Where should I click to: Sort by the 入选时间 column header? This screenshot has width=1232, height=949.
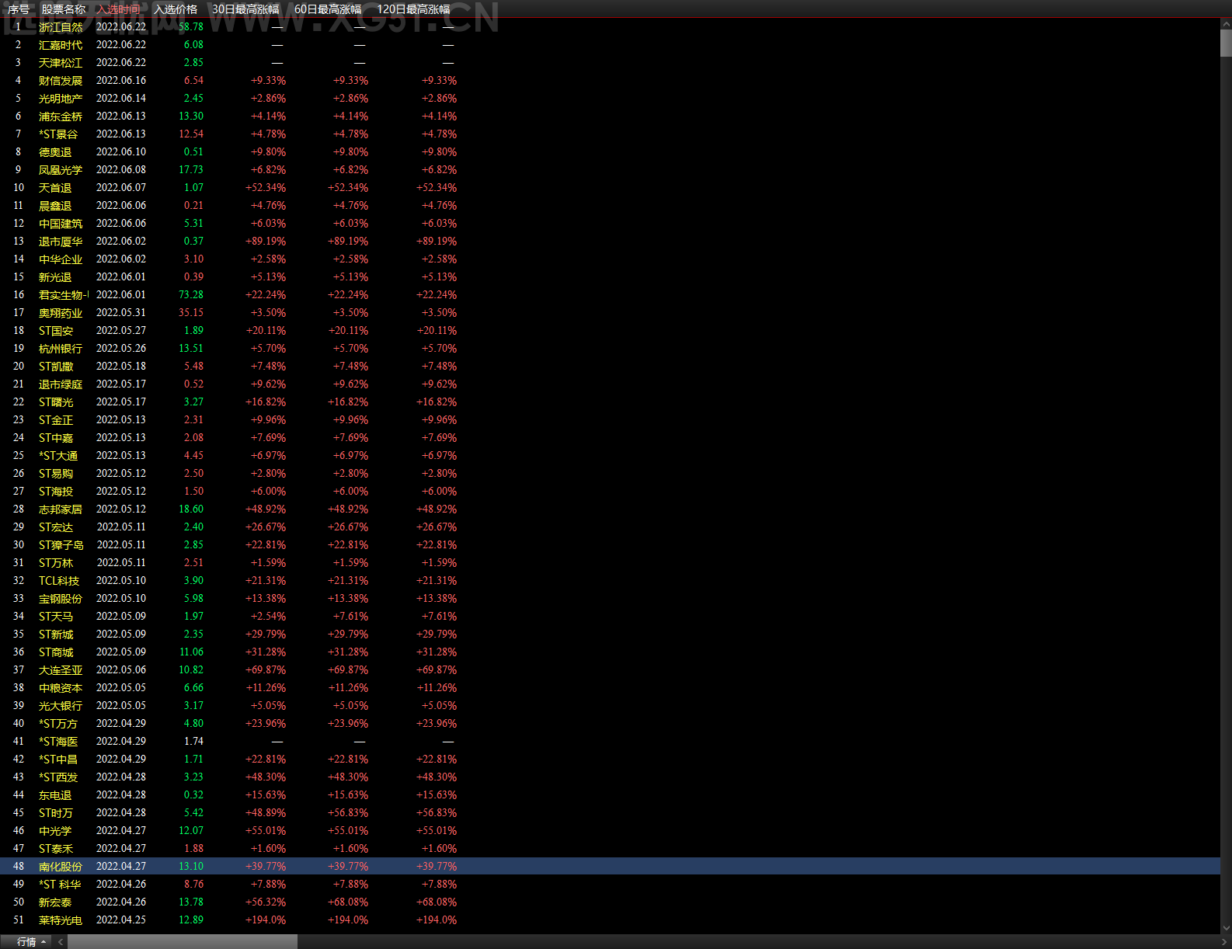pos(119,9)
